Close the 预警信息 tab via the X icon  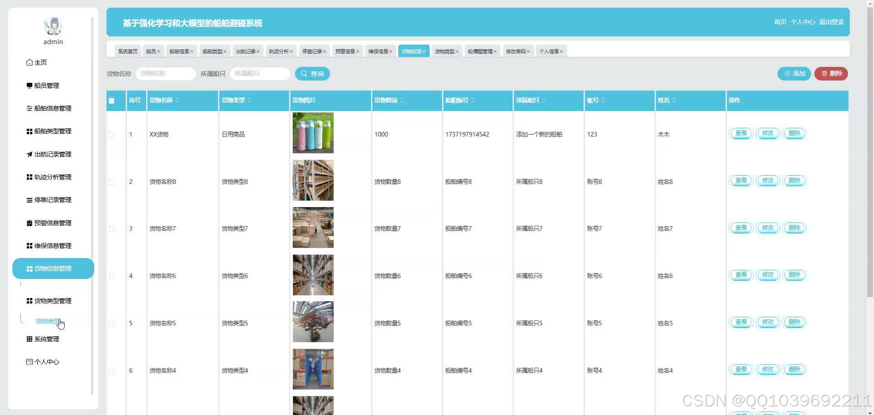[x=358, y=51]
